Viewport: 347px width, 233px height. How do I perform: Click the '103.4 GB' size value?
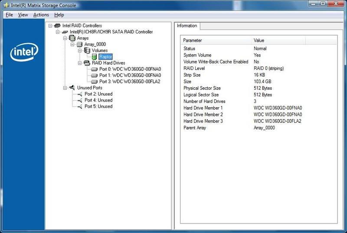(x=262, y=82)
